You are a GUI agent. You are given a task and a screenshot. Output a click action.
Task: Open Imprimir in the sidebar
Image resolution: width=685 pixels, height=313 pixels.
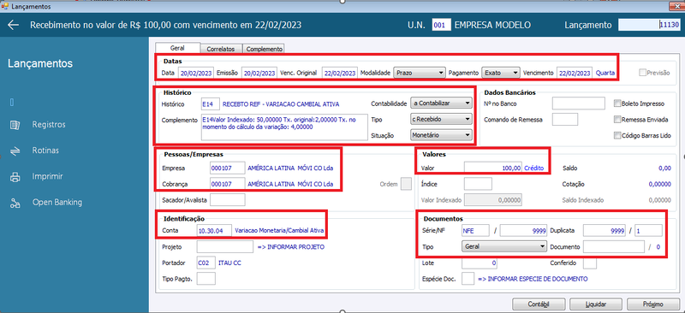(47, 176)
